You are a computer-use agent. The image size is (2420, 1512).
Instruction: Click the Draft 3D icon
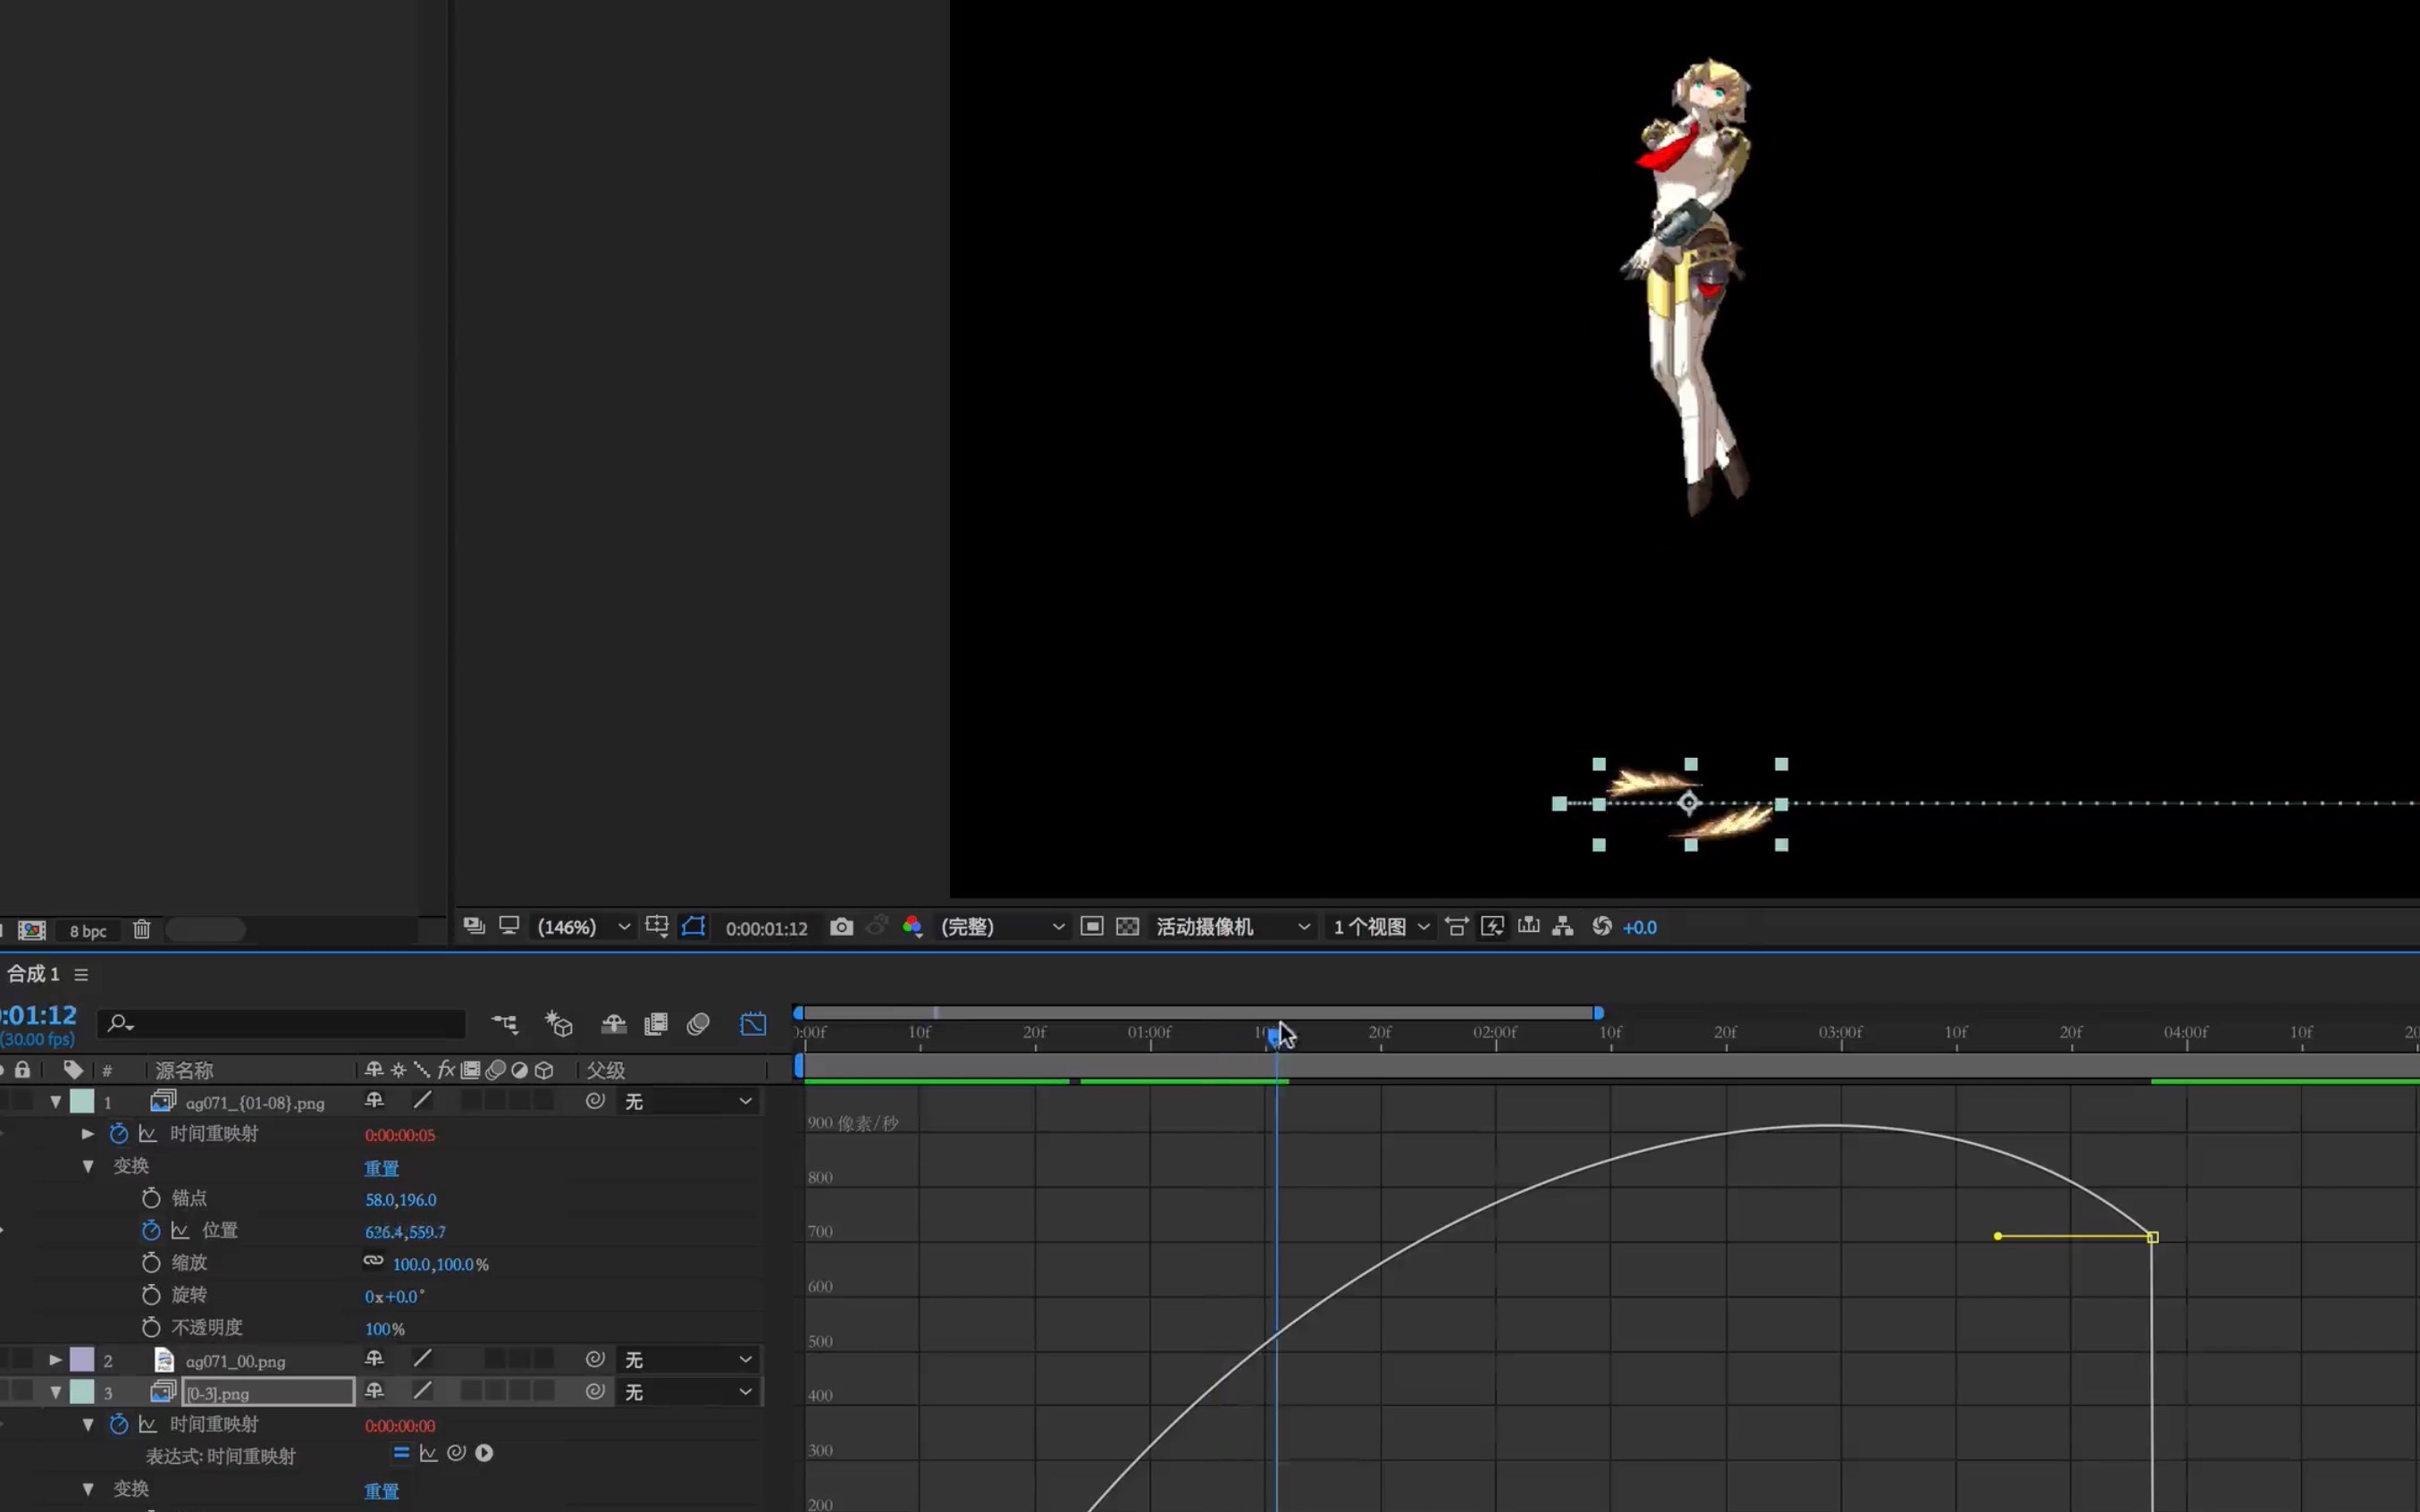click(x=558, y=1024)
